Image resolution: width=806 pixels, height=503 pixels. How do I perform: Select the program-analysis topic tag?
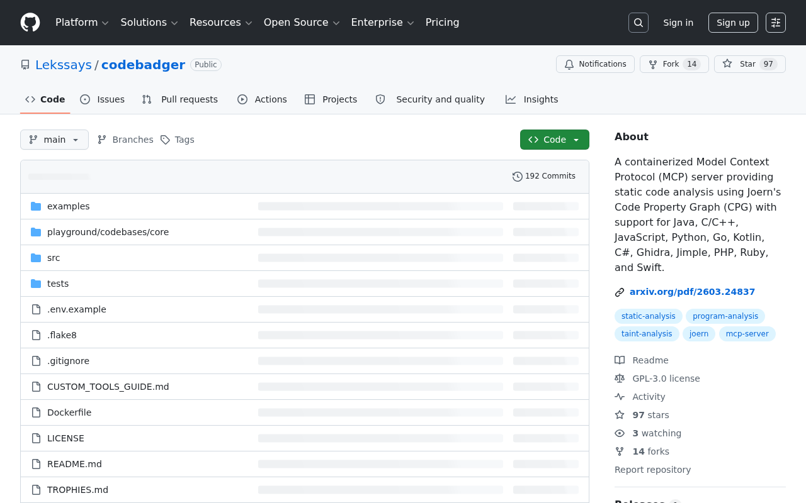(725, 316)
